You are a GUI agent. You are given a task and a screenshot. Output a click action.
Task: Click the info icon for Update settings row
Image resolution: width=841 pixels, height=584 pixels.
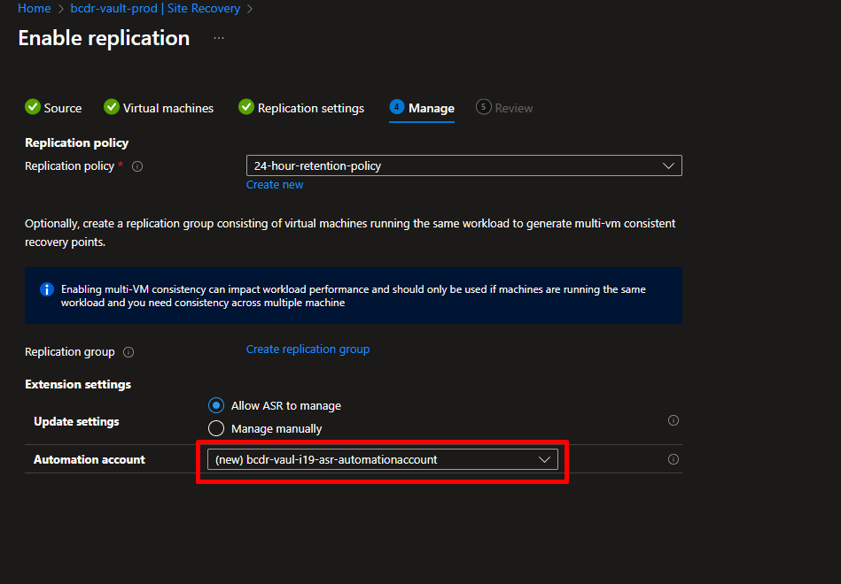pyautogui.click(x=673, y=420)
